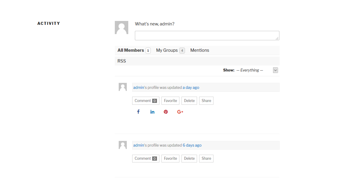Open avatar on the 'a day ago' activity
The width and height of the screenshot is (360, 178).
[x=123, y=87]
